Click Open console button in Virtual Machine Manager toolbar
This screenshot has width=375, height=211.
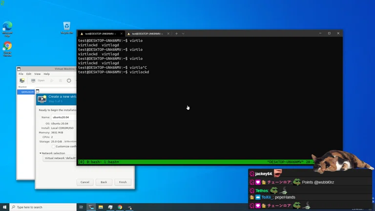38,81
